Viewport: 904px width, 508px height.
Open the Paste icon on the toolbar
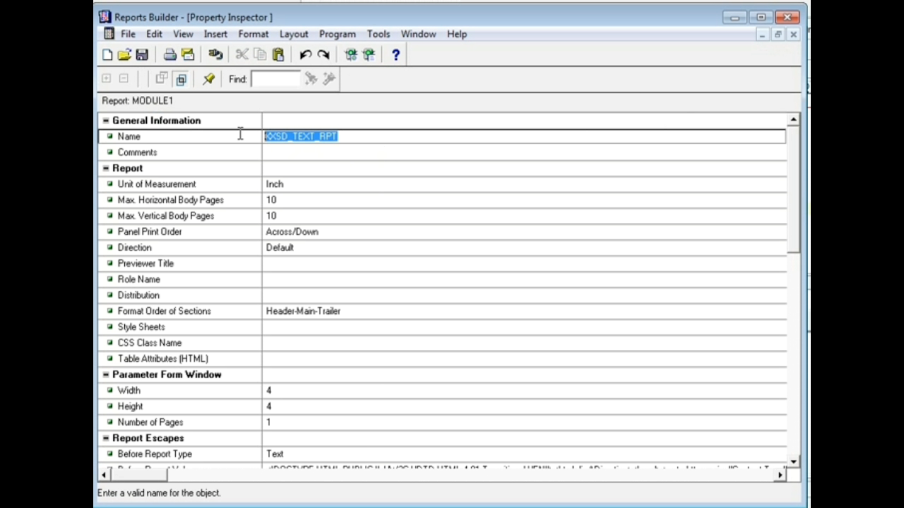(x=278, y=54)
